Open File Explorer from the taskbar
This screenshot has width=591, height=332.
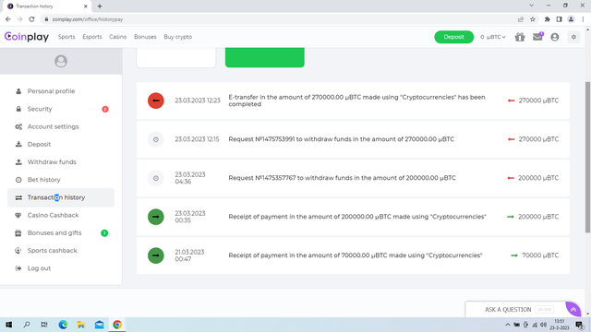point(81,325)
